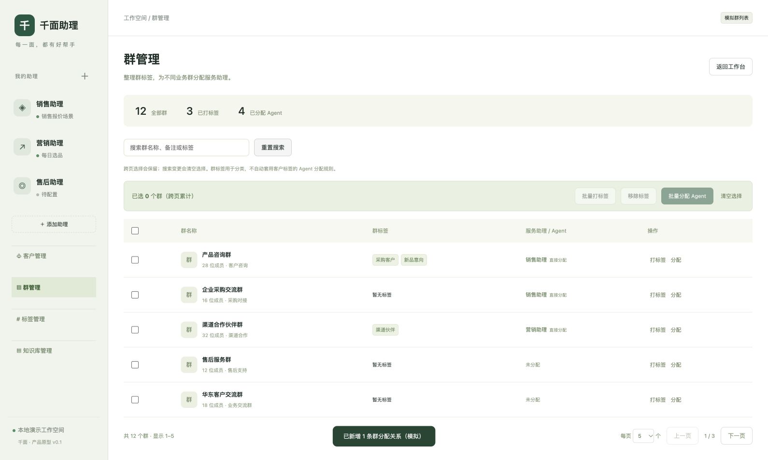Open the 售后助理 circle icon
The image size is (768, 460).
[x=22, y=186]
